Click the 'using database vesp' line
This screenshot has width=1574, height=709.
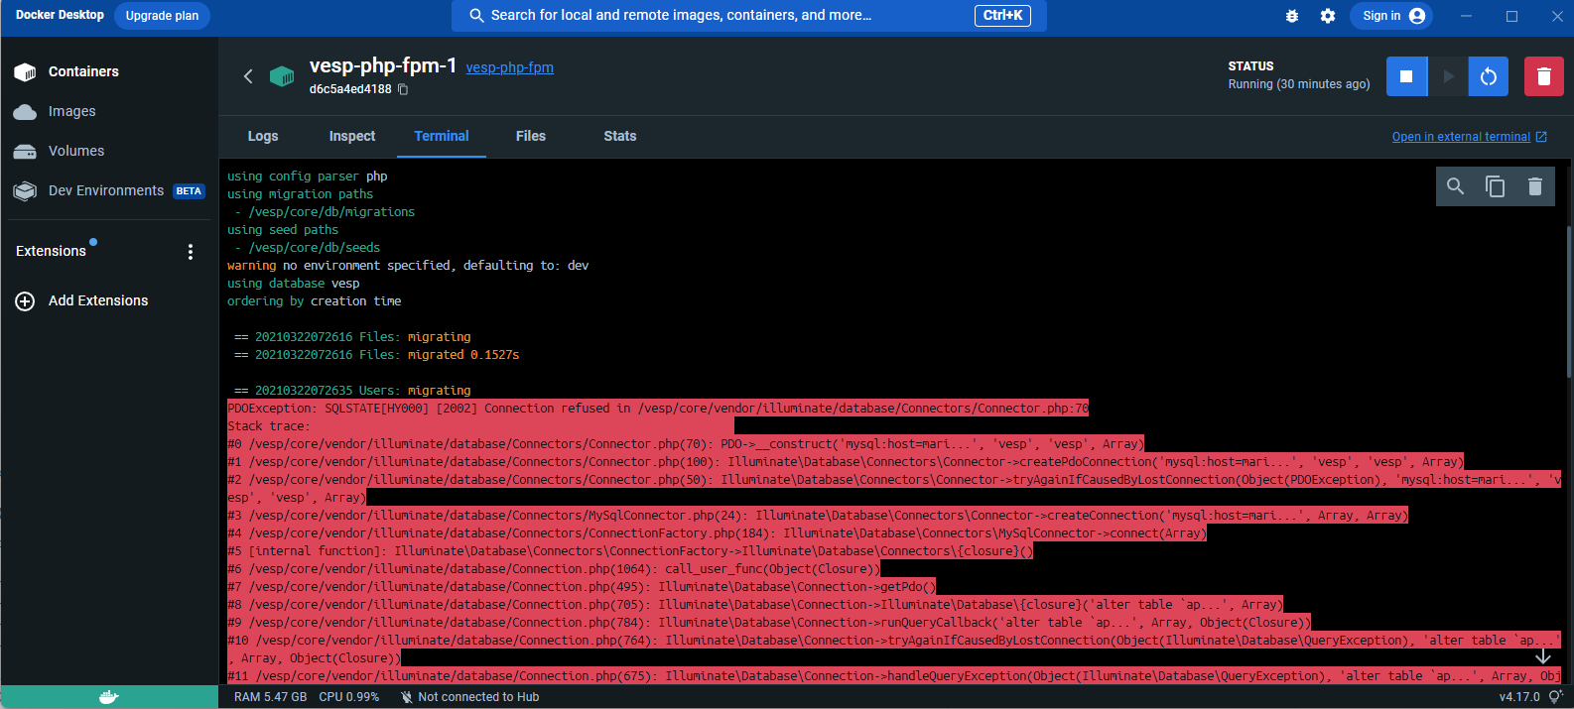click(294, 284)
